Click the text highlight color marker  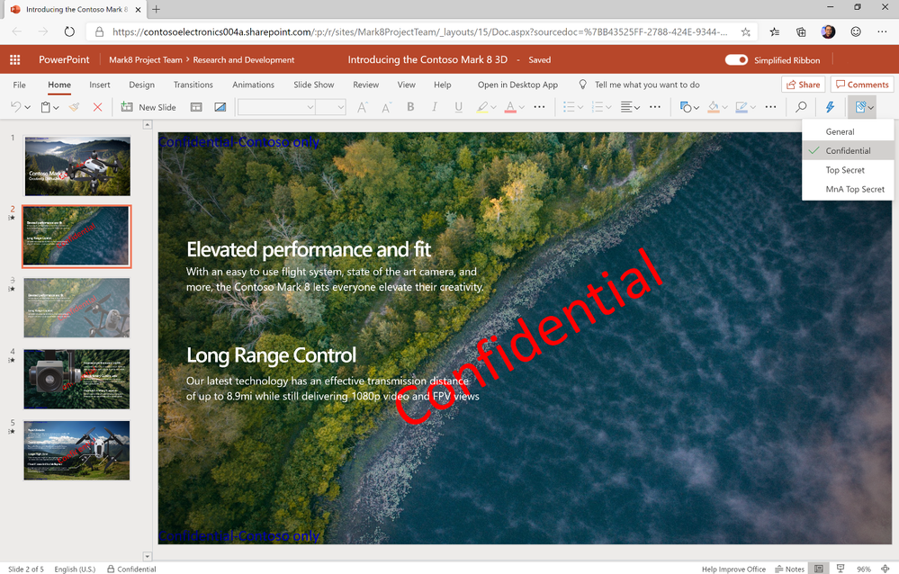[x=482, y=107]
